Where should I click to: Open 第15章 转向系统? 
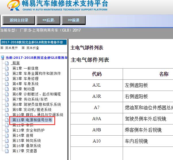26,141
